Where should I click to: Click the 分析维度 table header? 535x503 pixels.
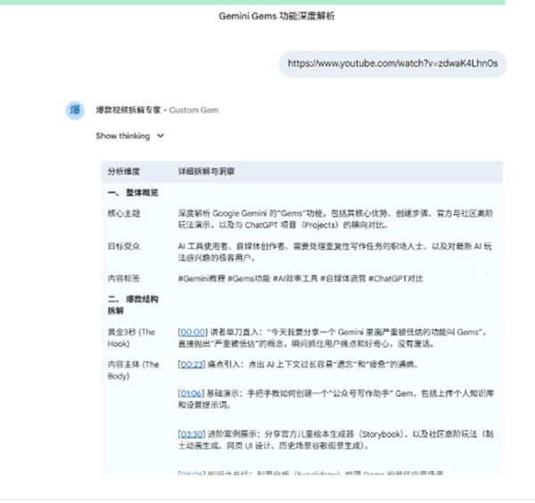(124, 170)
